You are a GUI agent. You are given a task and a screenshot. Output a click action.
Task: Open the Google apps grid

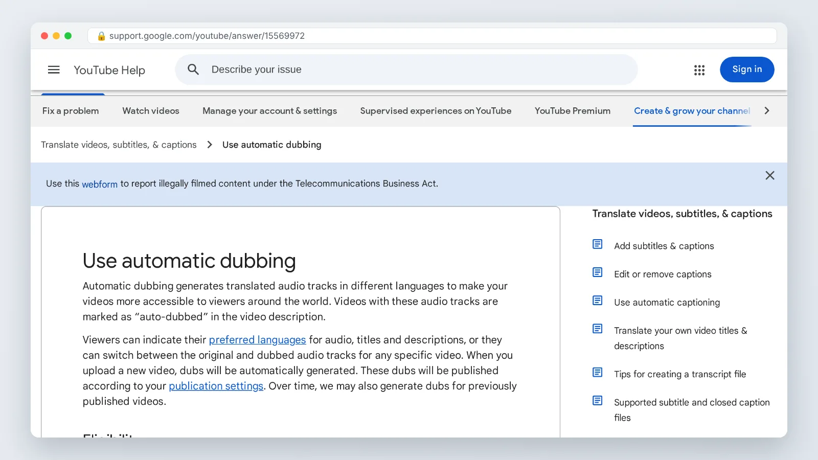click(x=699, y=70)
